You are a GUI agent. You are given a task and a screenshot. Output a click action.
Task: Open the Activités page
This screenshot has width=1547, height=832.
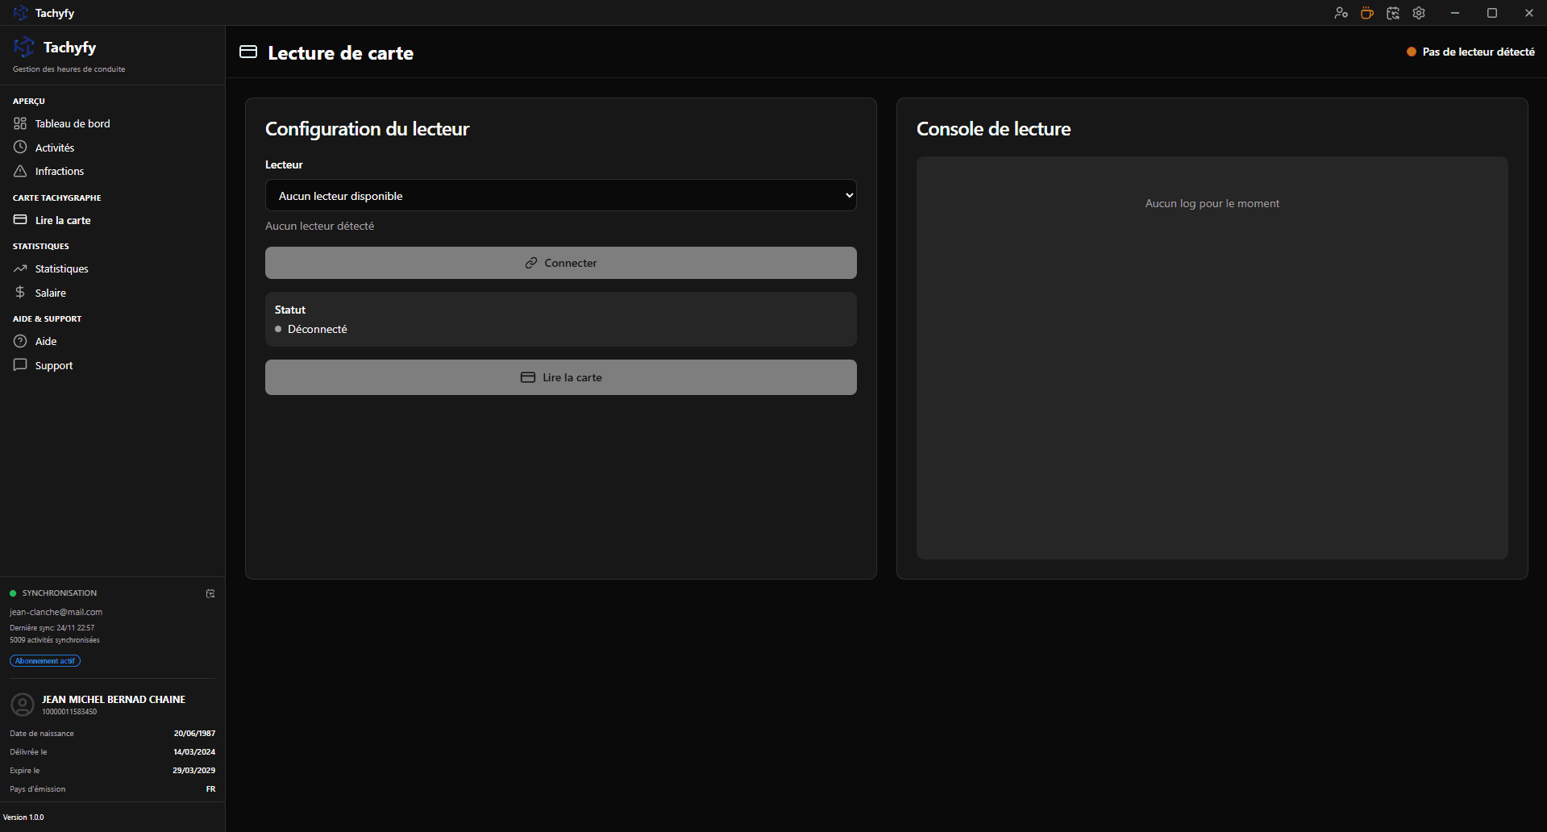(x=55, y=148)
